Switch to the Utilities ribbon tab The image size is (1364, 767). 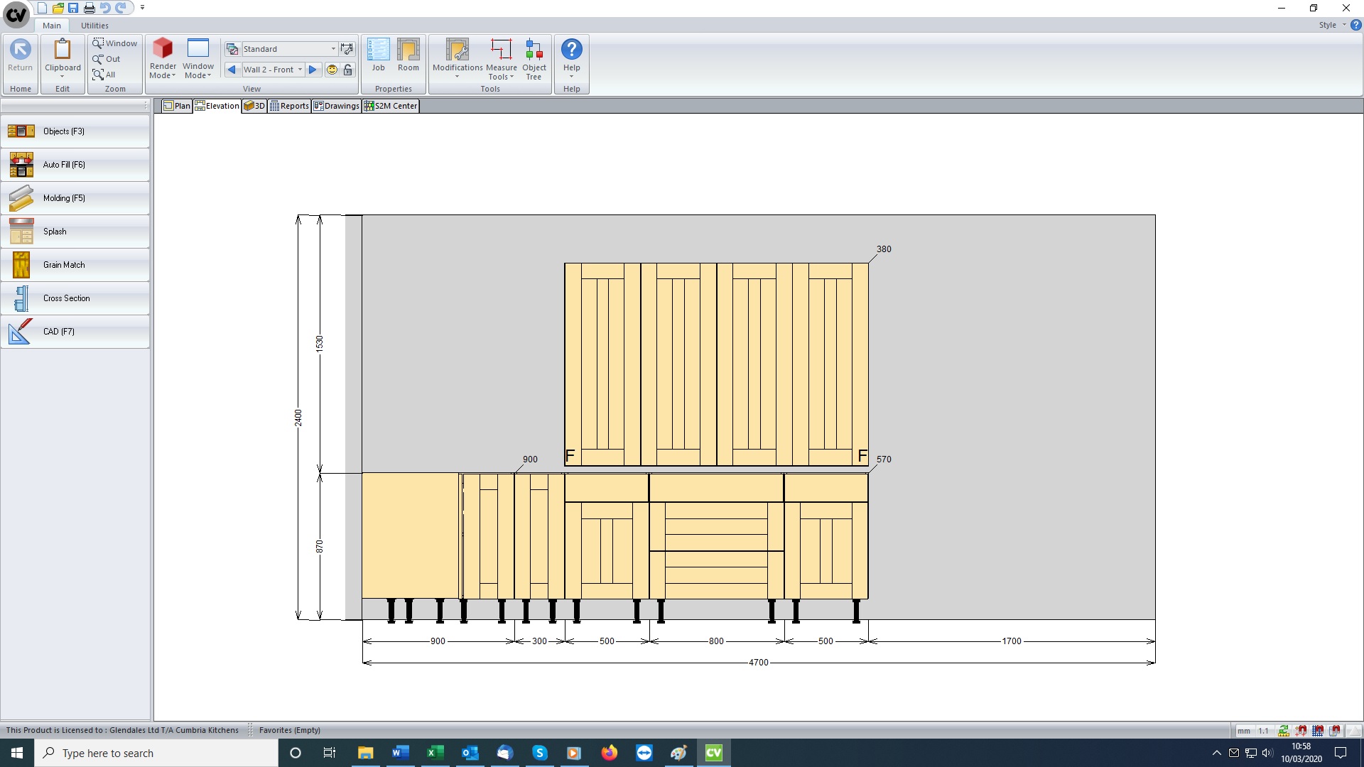click(94, 26)
